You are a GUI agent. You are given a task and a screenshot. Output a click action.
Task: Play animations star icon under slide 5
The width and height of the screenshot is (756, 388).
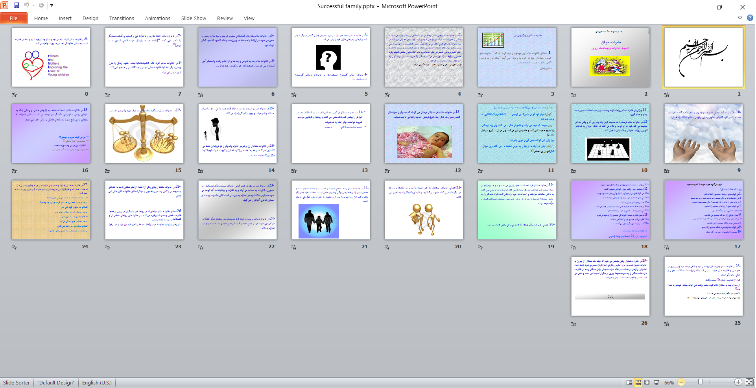click(x=294, y=94)
